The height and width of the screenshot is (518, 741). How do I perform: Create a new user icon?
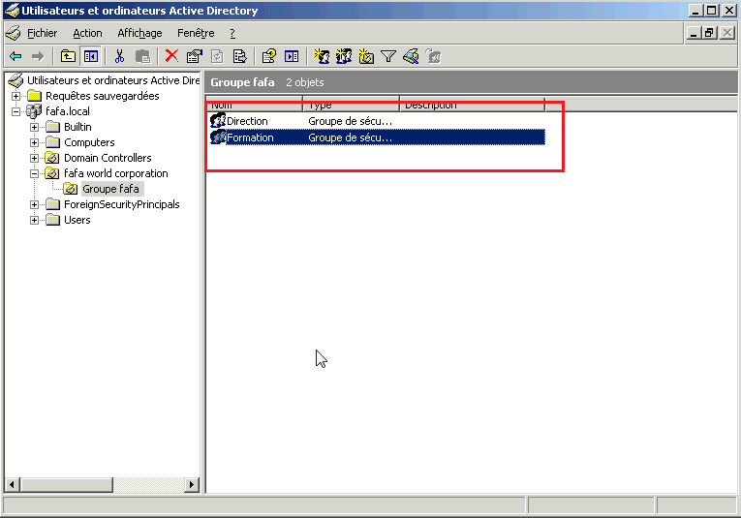tap(322, 56)
